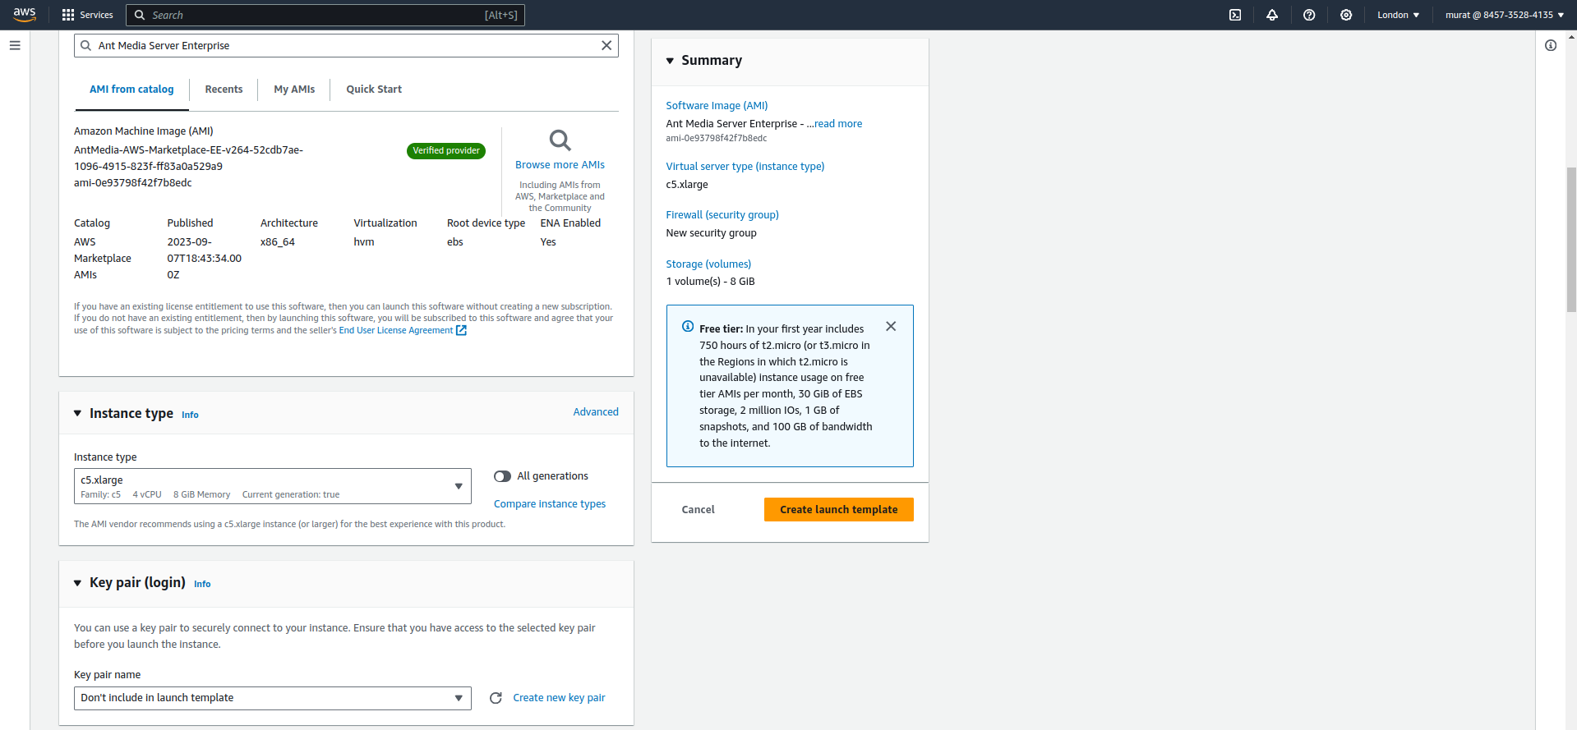The image size is (1577, 730).
Task: Click the '1 volume(s) - 8 GiB' text
Action: click(x=710, y=282)
